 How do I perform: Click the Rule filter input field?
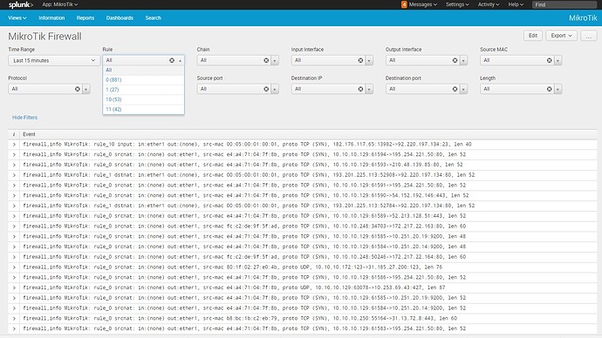tap(136, 60)
